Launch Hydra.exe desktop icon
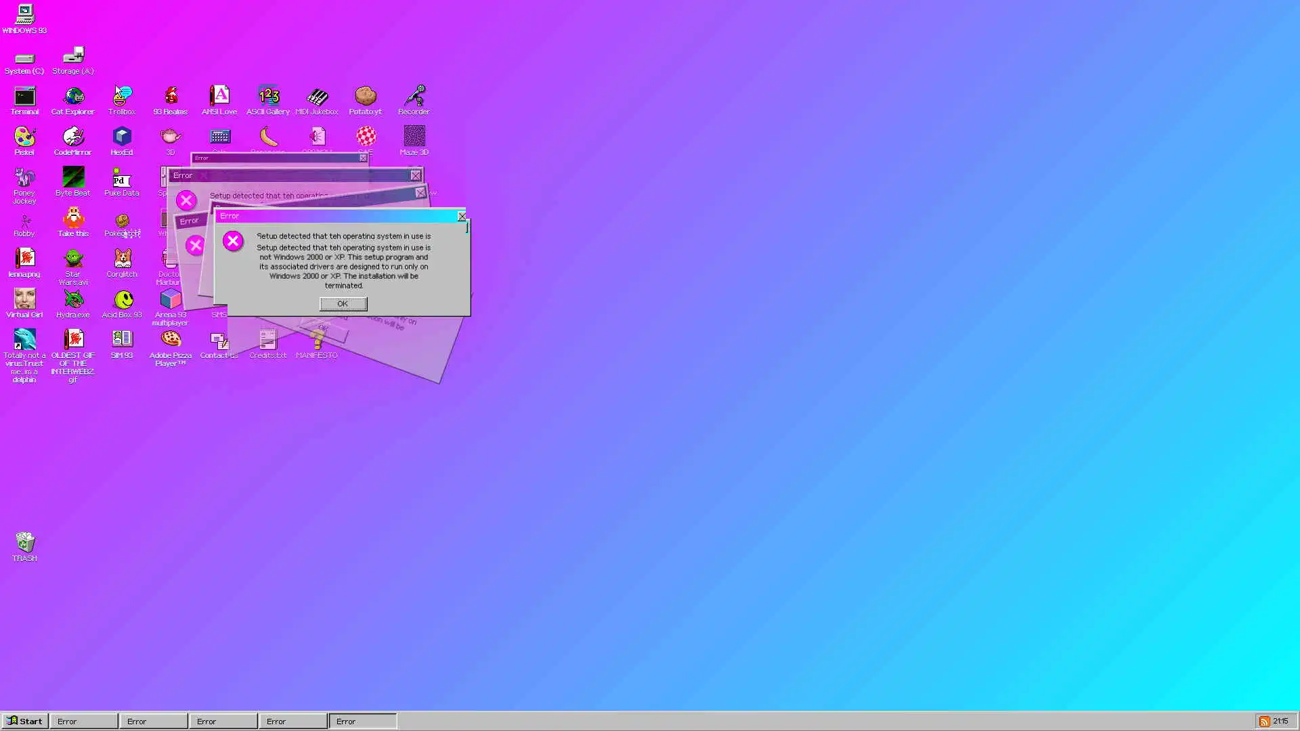This screenshot has height=731, width=1300. click(x=73, y=300)
